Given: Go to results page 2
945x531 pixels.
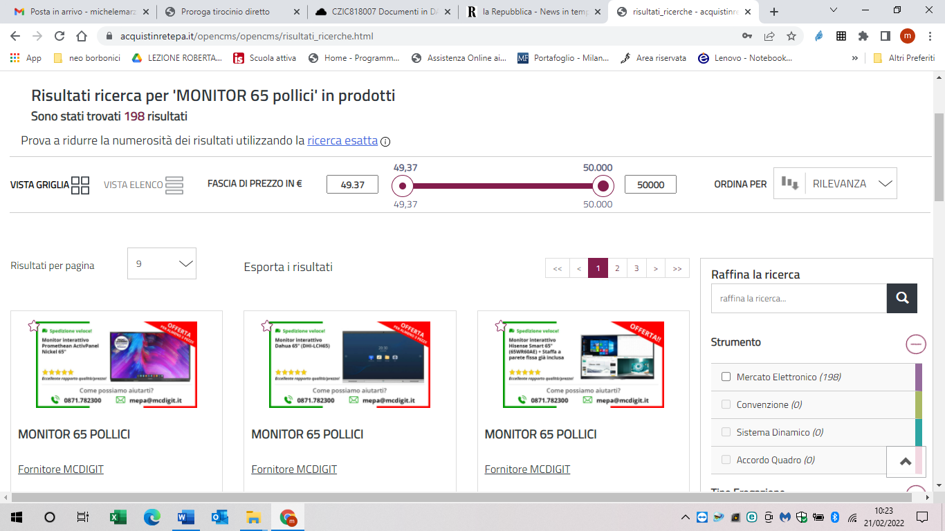Looking at the screenshot, I should [x=617, y=268].
